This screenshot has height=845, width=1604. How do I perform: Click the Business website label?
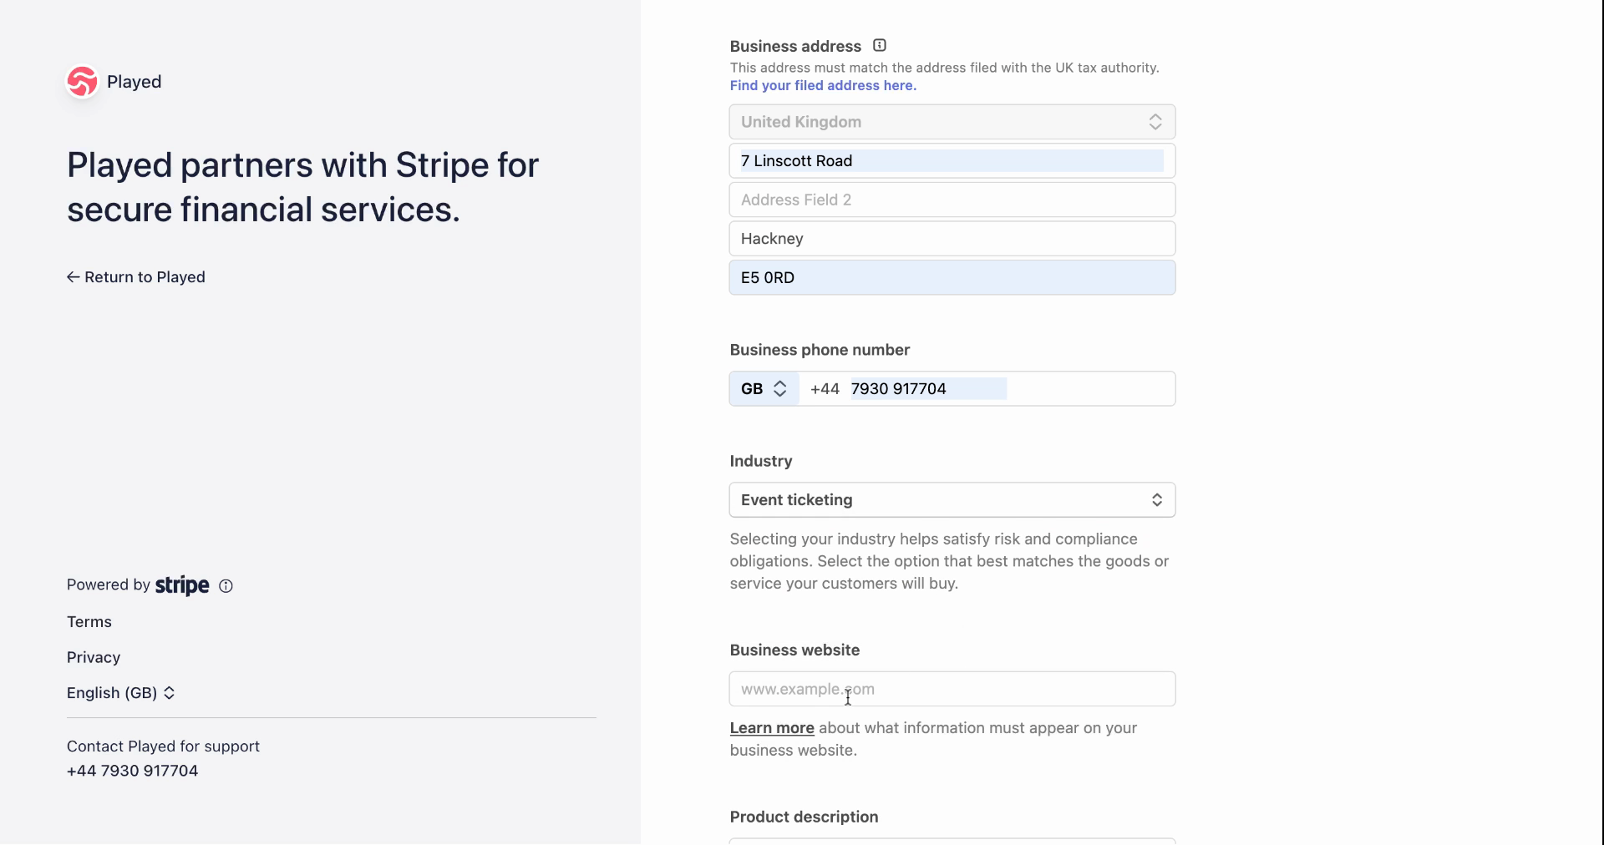click(794, 650)
